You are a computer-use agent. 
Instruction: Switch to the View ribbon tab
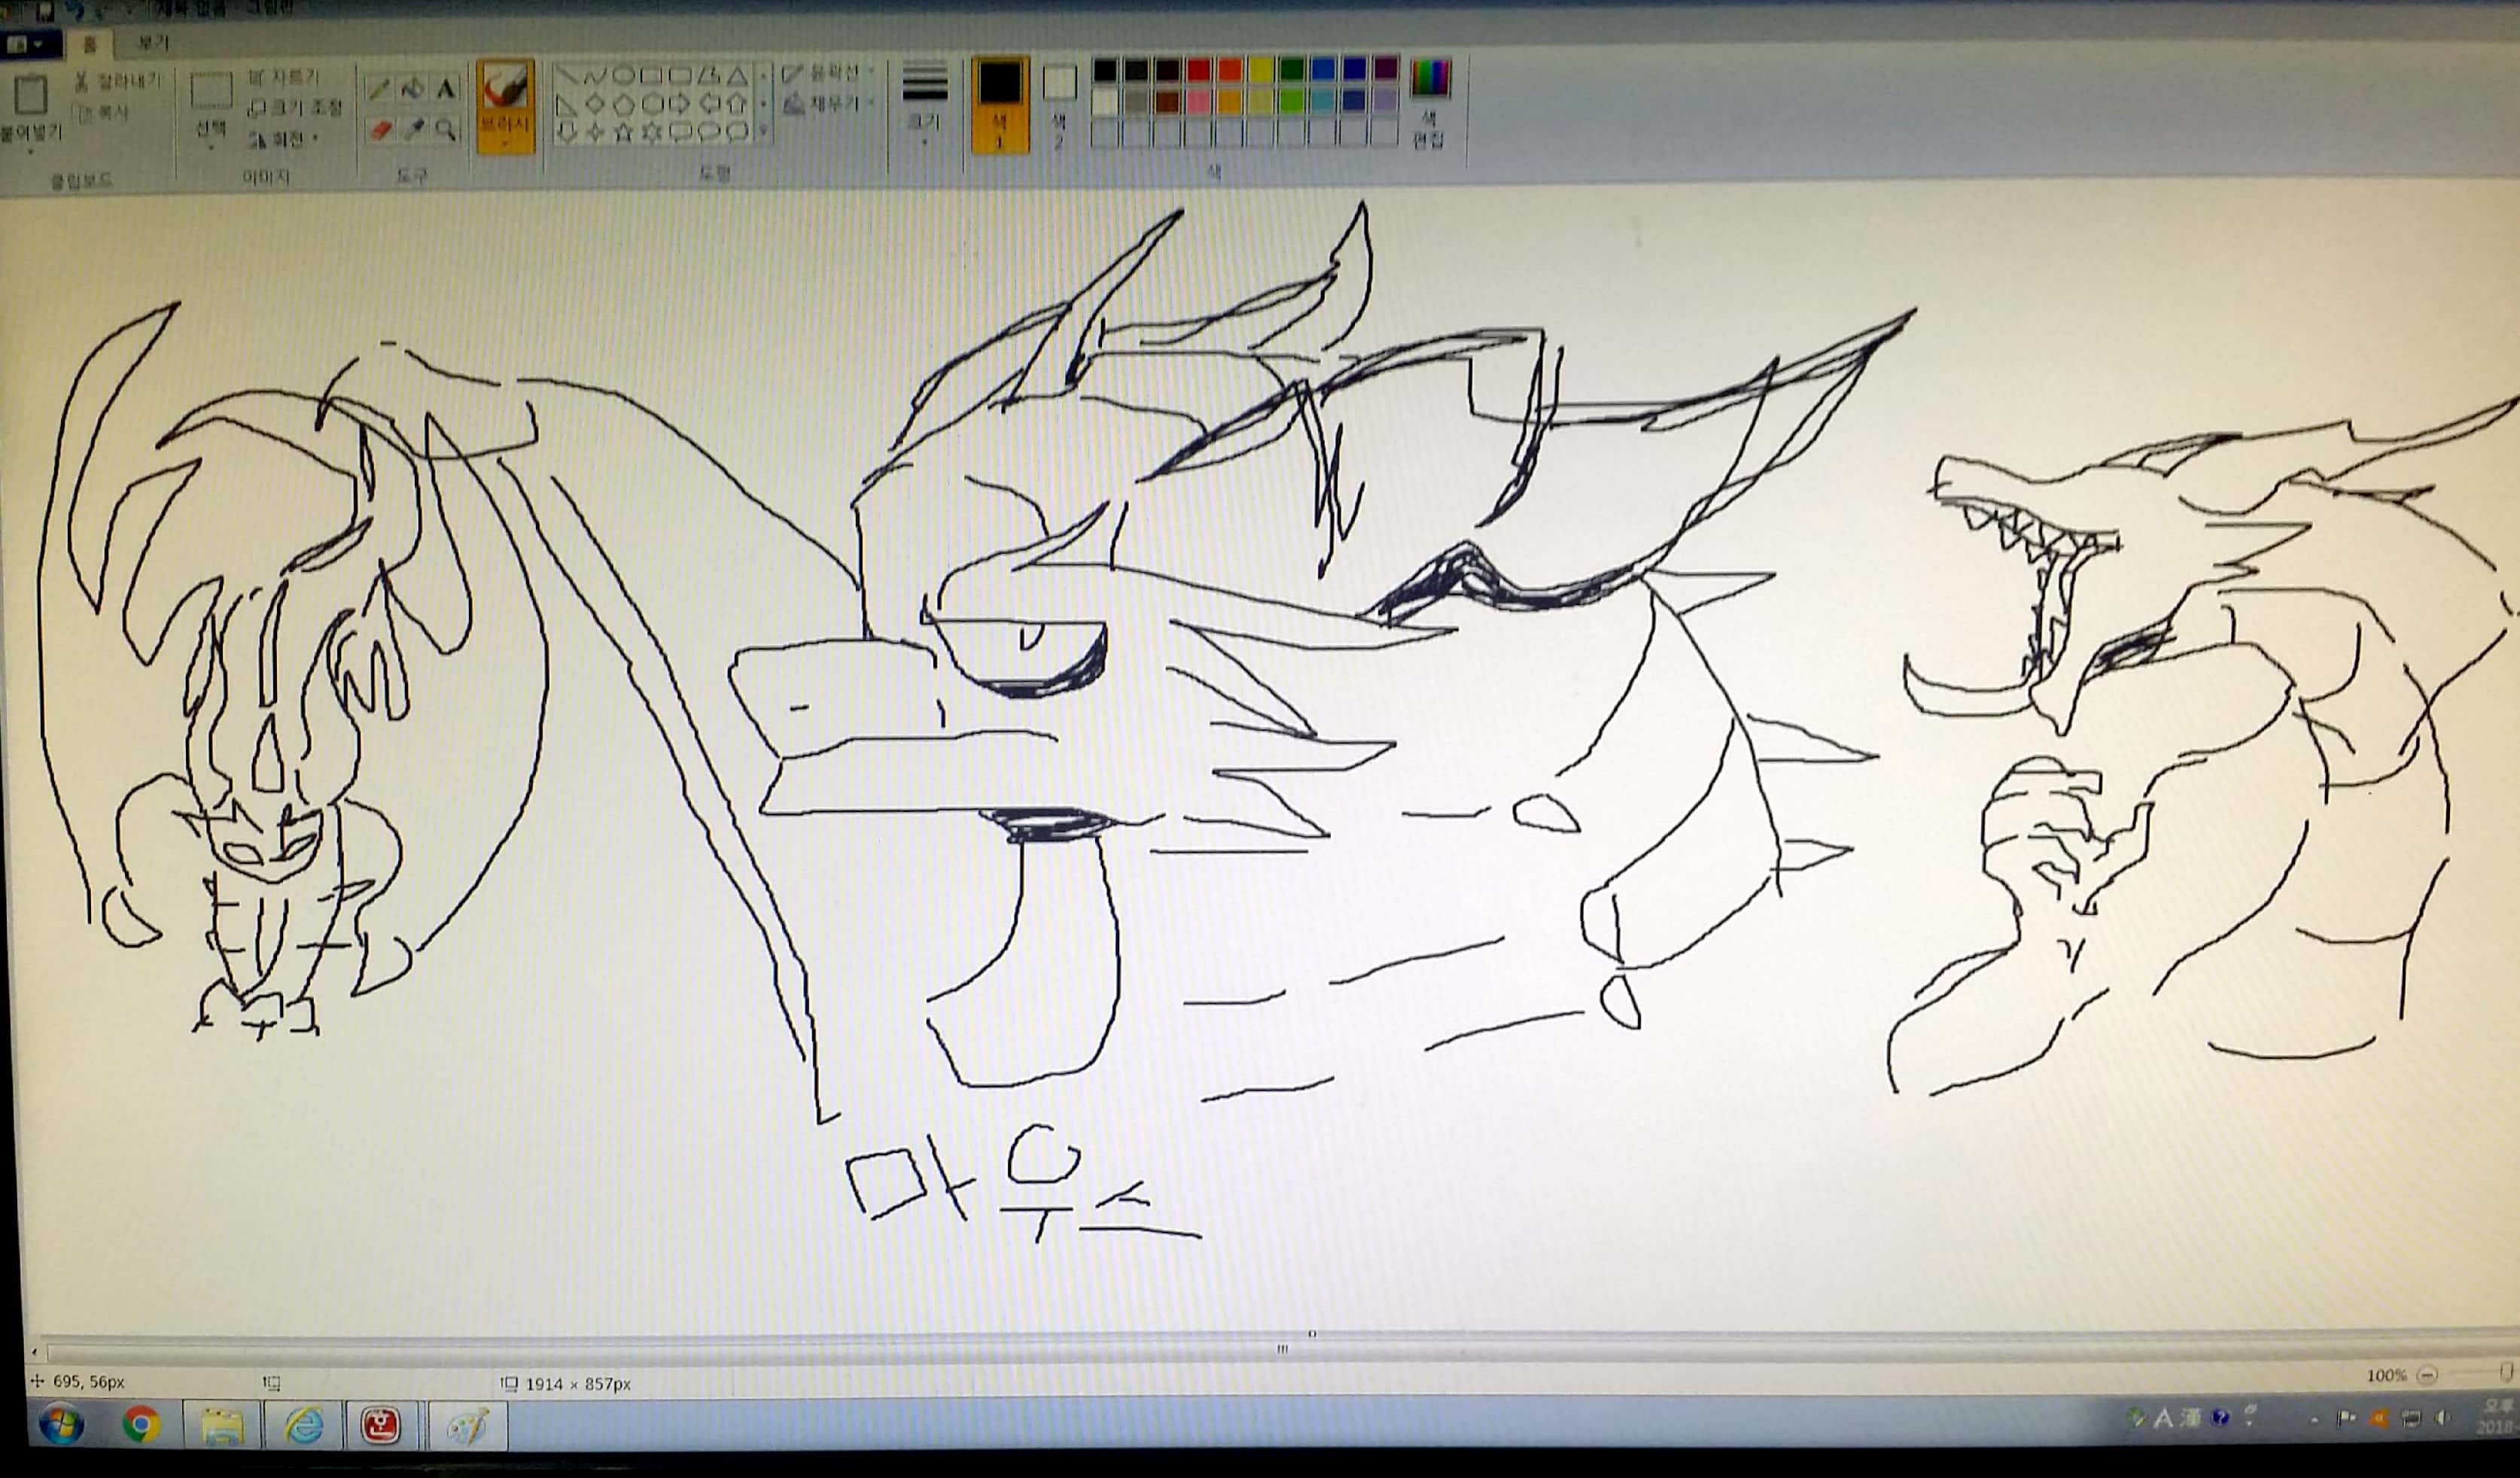153,43
